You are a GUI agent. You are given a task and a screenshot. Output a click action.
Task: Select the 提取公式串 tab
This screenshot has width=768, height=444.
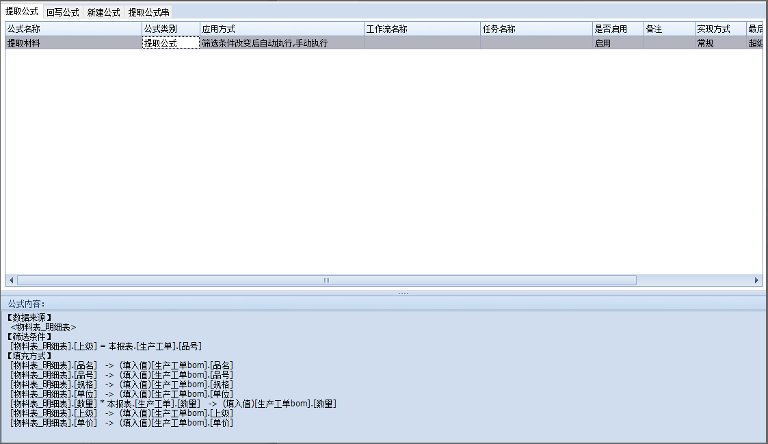click(x=148, y=12)
